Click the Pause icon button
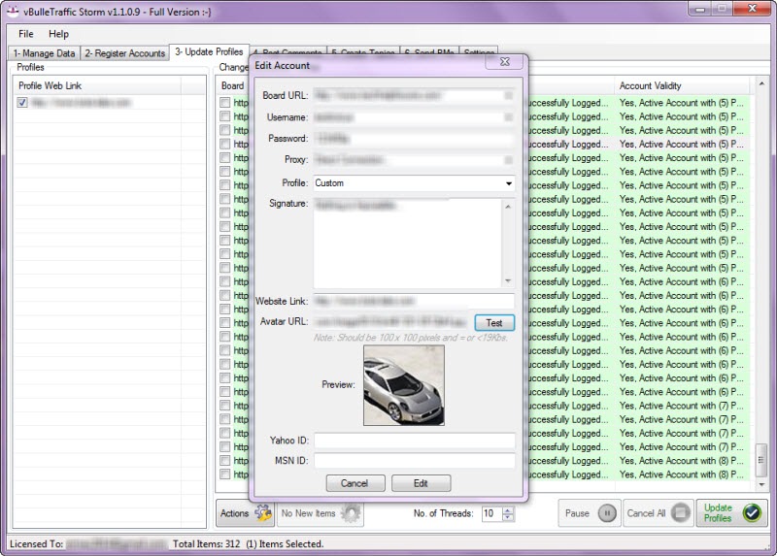Viewport: 777px width, 556px height. [607, 513]
